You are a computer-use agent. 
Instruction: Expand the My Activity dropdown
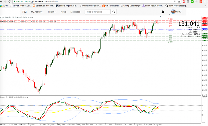click(x=37, y=12)
